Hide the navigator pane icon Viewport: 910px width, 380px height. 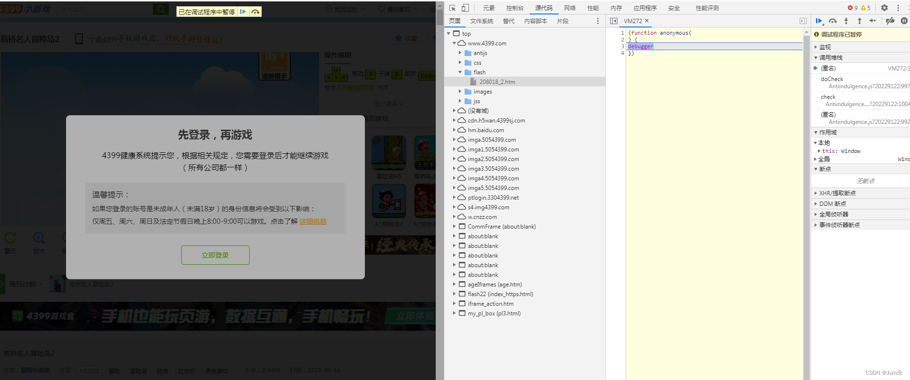click(614, 21)
